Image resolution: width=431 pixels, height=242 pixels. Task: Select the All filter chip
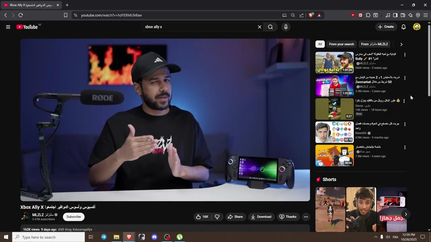pyautogui.click(x=320, y=44)
